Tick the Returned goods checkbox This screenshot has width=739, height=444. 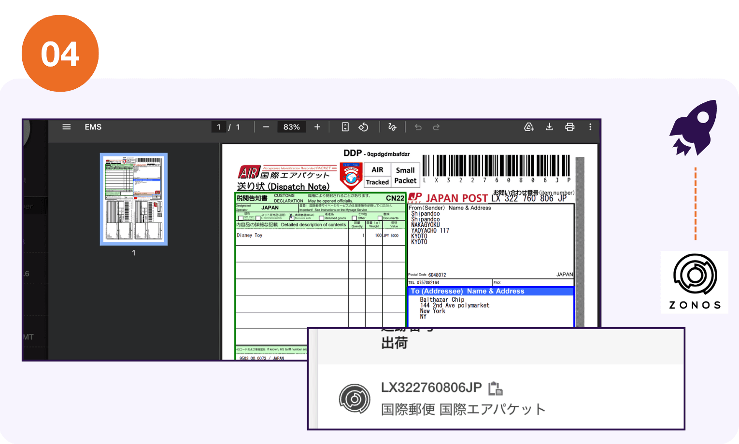(x=321, y=218)
